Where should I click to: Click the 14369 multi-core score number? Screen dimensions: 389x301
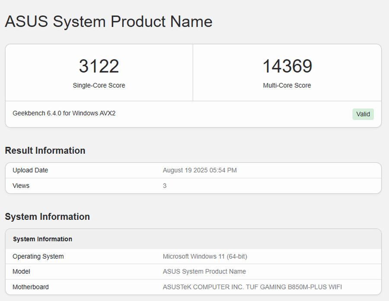[x=287, y=66]
